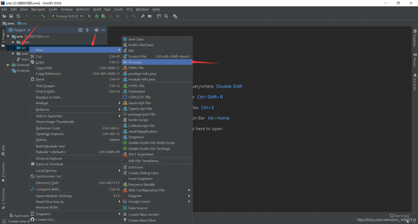Choose Data Source in New submenu
The width and height of the screenshot is (418, 224).
(x=157, y=208)
